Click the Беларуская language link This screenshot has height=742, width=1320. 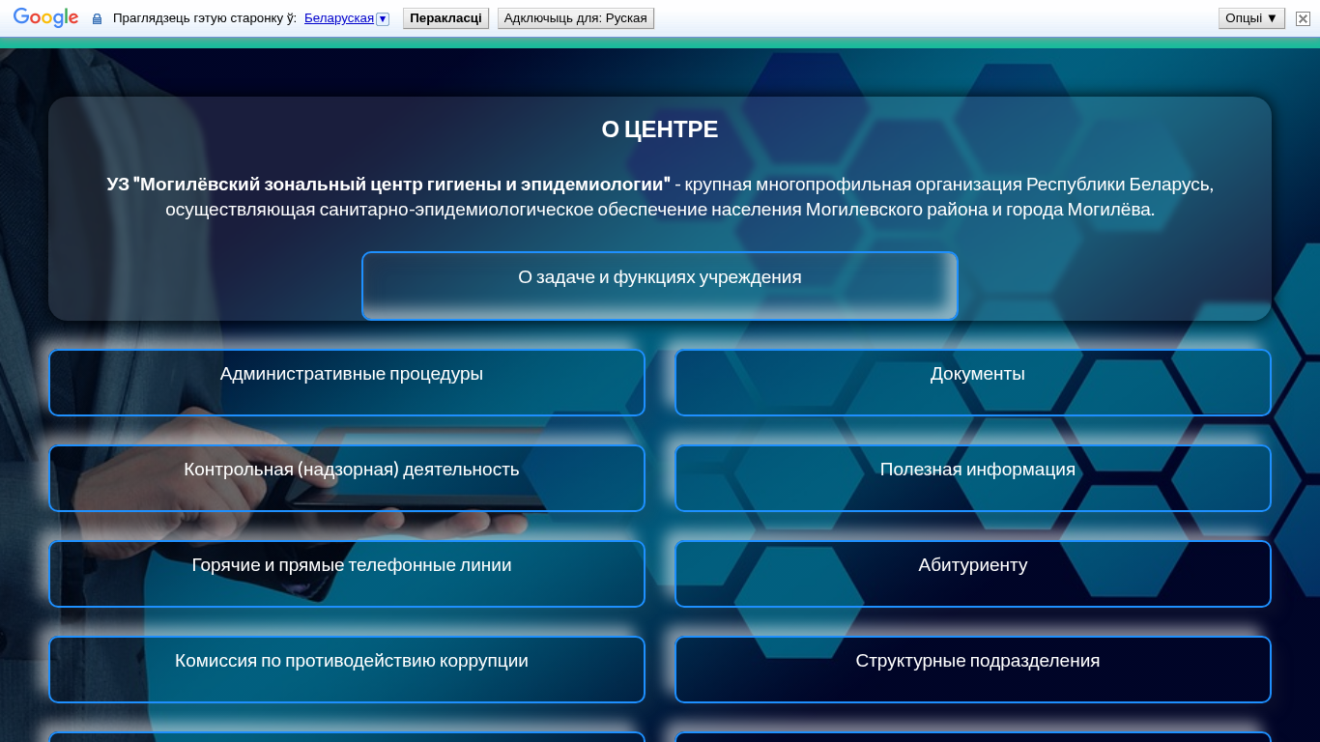[339, 18]
